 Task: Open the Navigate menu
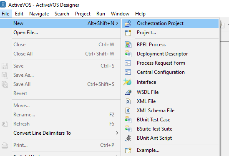[x=39, y=14]
